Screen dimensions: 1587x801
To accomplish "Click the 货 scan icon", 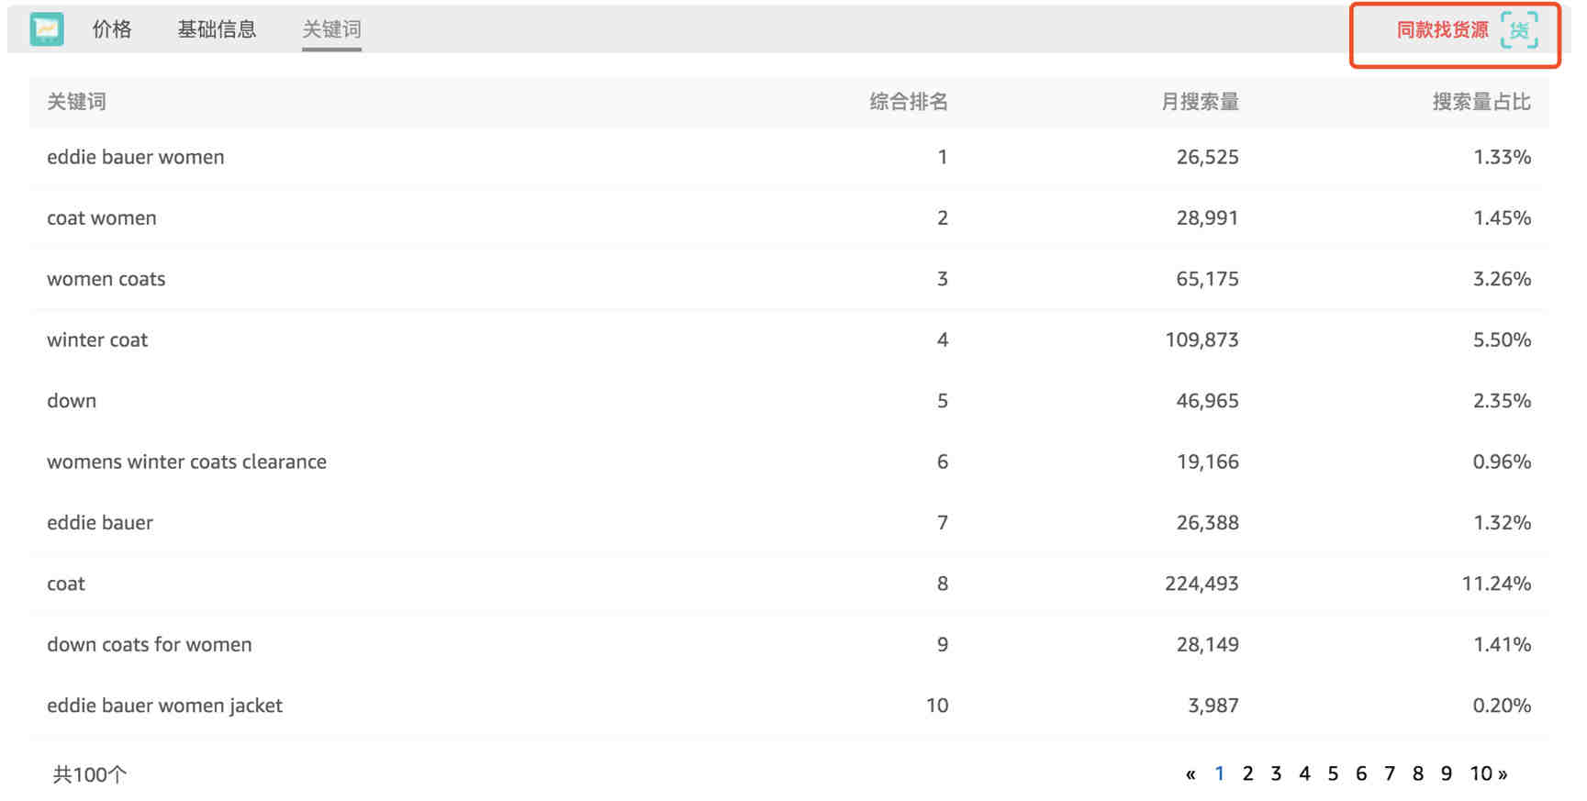I will 1519,30.
